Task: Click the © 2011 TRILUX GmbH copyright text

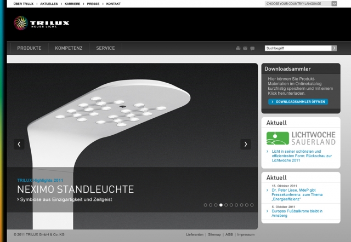Action: pos(39,234)
